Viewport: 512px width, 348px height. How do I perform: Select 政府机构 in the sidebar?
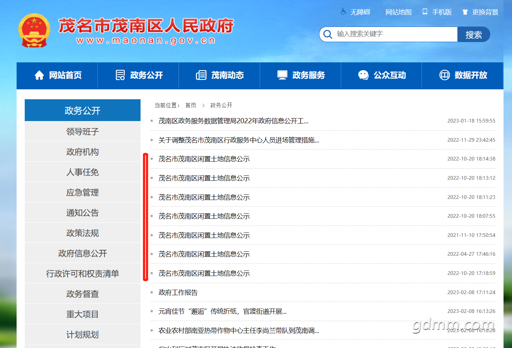tap(83, 152)
